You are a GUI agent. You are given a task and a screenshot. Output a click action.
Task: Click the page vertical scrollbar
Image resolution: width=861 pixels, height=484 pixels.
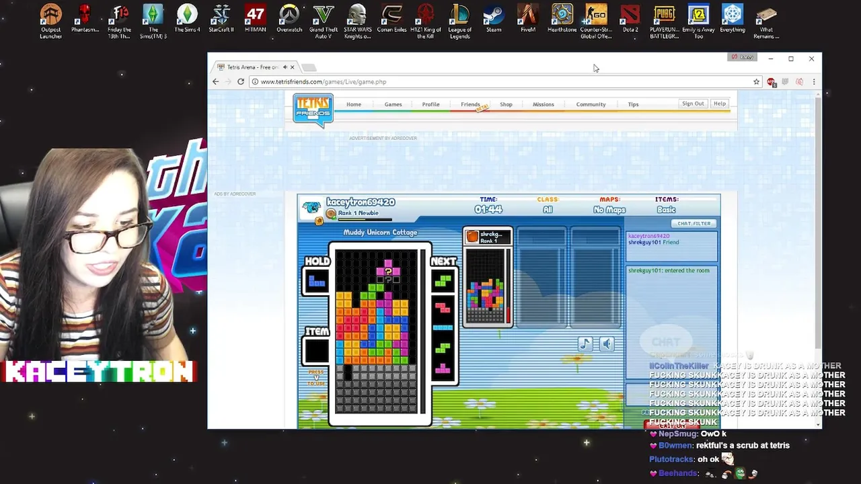coord(818,222)
